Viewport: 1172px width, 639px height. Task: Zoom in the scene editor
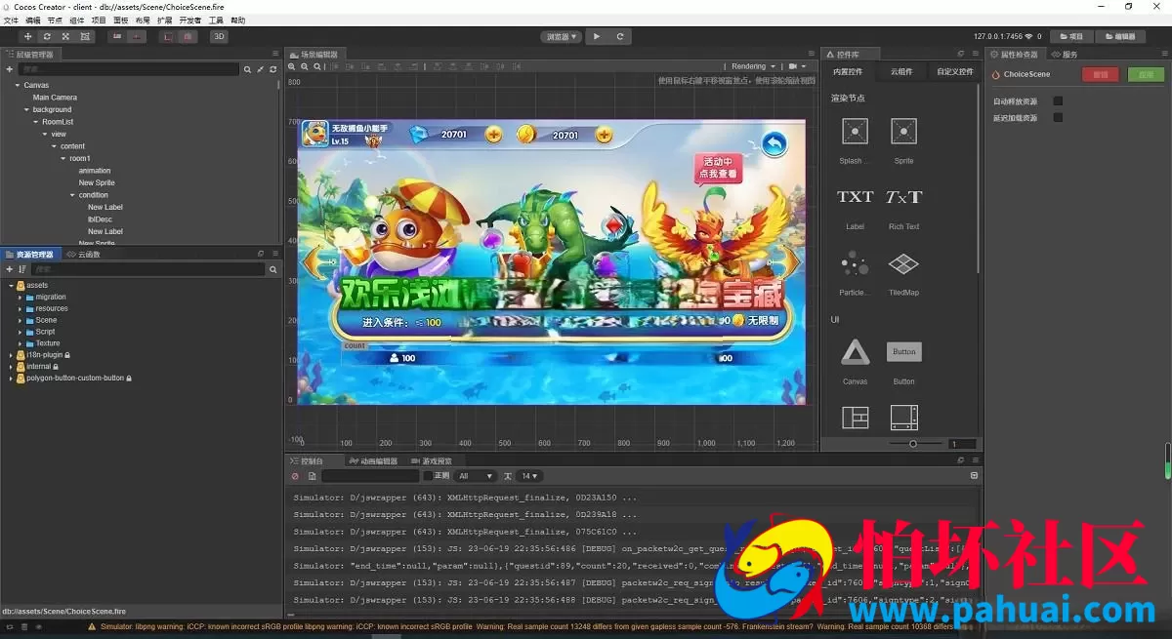tap(291, 66)
